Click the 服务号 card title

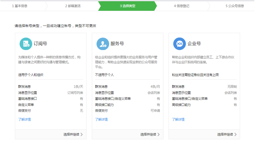(117, 44)
